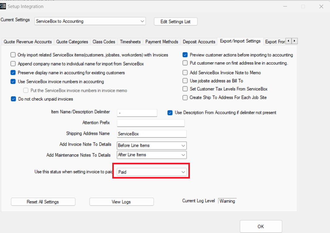Open the partially visible Export From tab

275,42
